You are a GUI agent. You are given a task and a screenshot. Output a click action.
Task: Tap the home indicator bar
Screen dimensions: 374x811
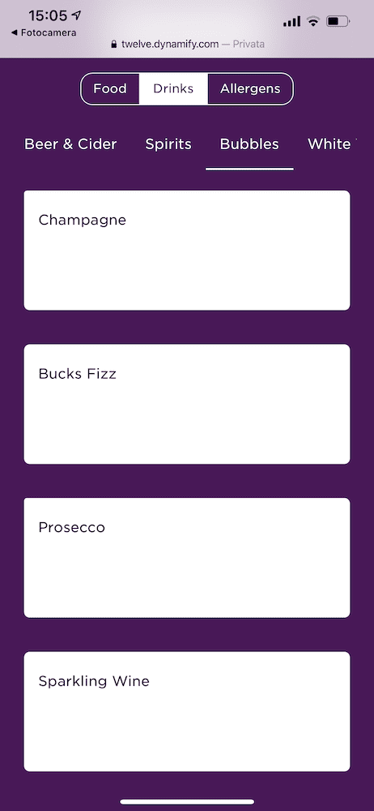[x=187, y=802]
